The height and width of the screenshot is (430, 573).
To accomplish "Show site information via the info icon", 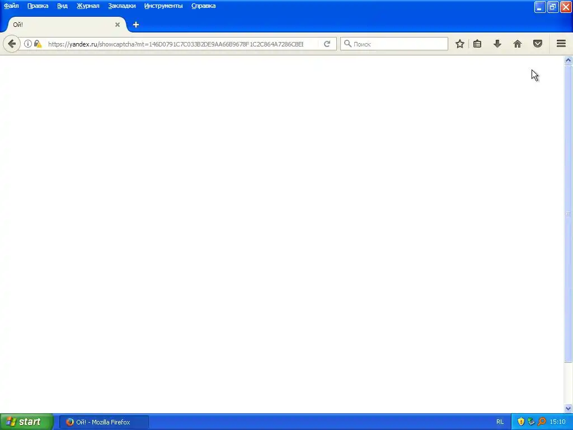I will (x=28, y=44).
